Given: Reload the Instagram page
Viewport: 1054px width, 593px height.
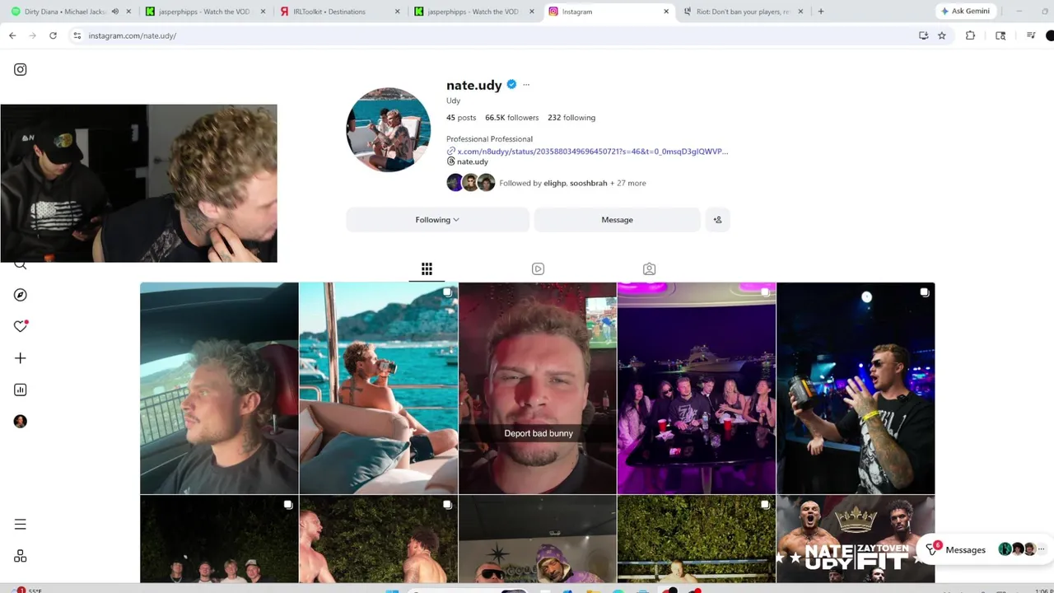Looking at the screenshot, I should coord(53,35).
